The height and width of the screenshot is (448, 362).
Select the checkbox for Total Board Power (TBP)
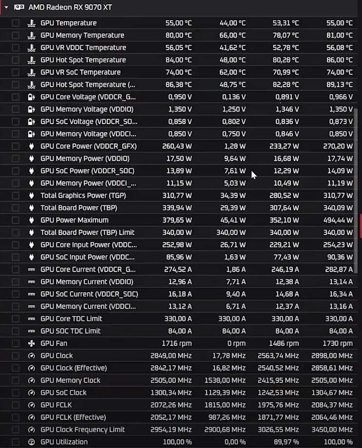[x=16, y=208]
